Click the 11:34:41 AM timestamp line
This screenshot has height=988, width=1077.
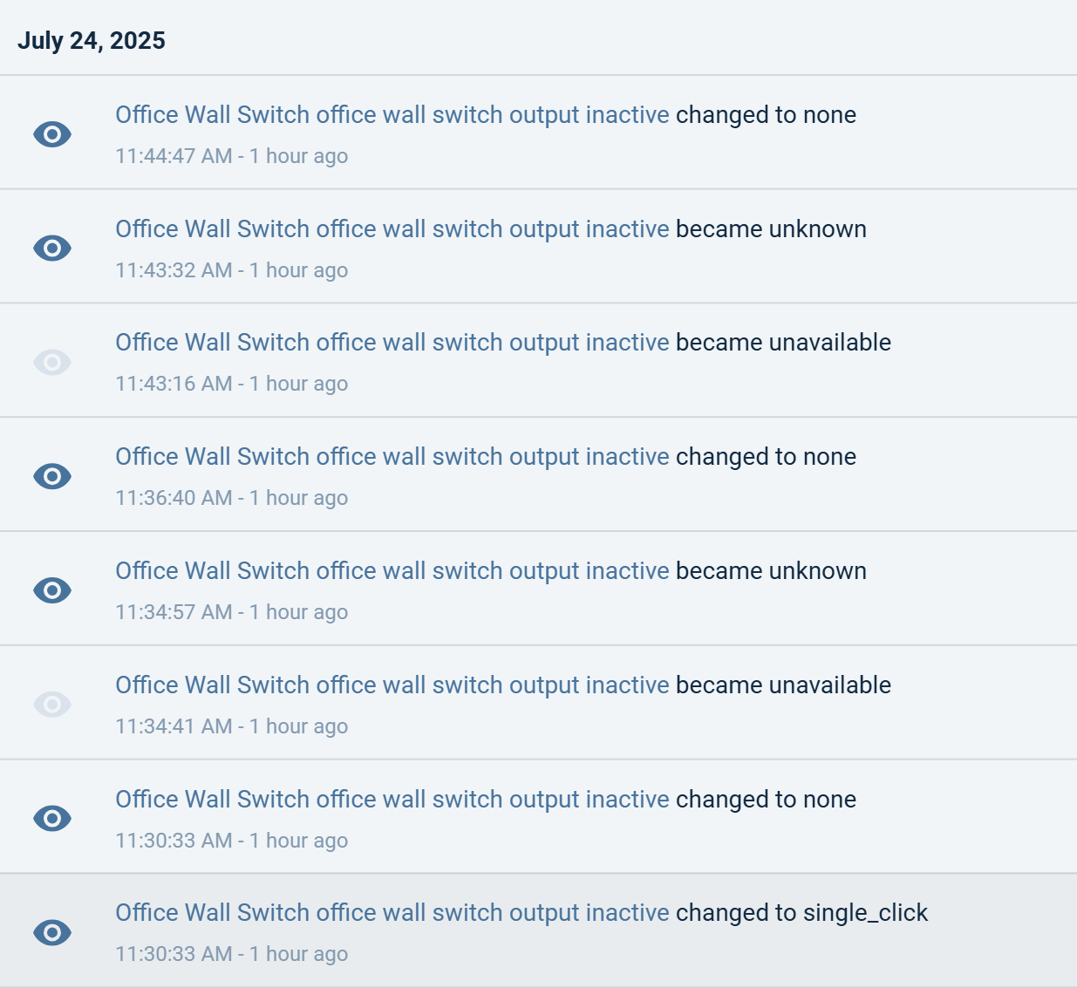231,726
